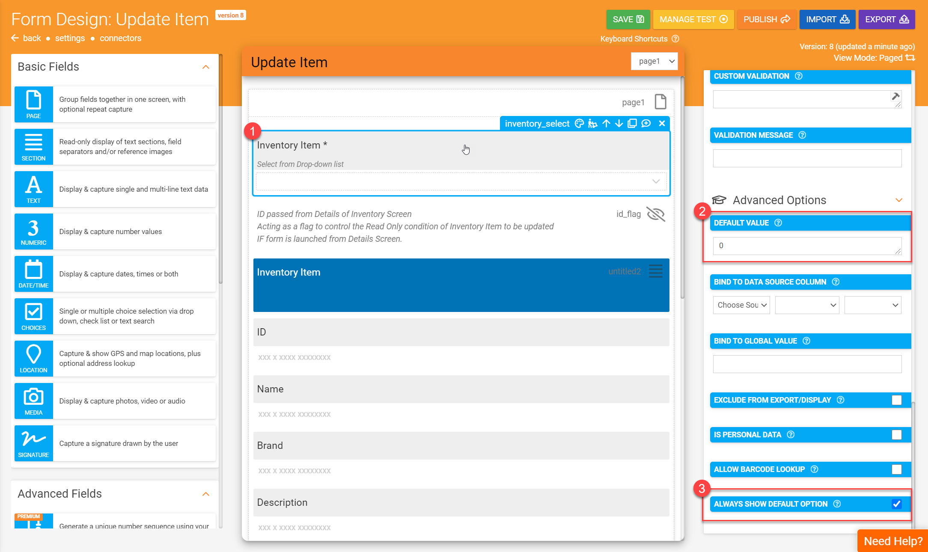The image size is (928, 552).
Task: Click the PUBLISH button
Action: (766, 19)
